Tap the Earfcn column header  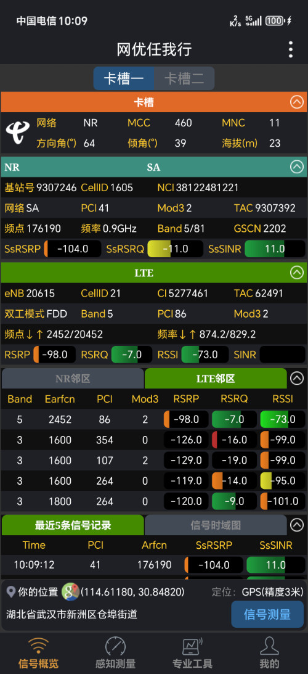pyautogui.click(x=60, y=399)
